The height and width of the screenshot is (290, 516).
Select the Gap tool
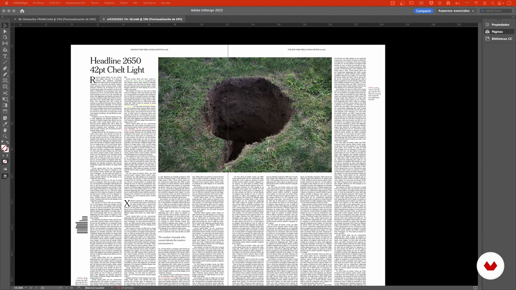[x=5, y=43]
